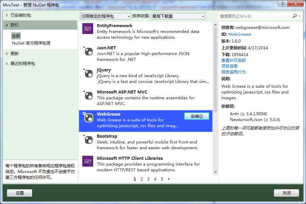The width and height of the screenshot is (306, 204).
Task: Select the EntityFramework package title
Action: click(x=115, y=26)
